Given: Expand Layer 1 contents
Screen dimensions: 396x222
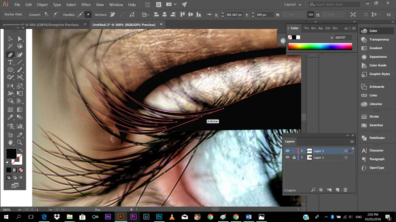Looking at the screenshot, I should pyautogui.click(x=302, y=158).
